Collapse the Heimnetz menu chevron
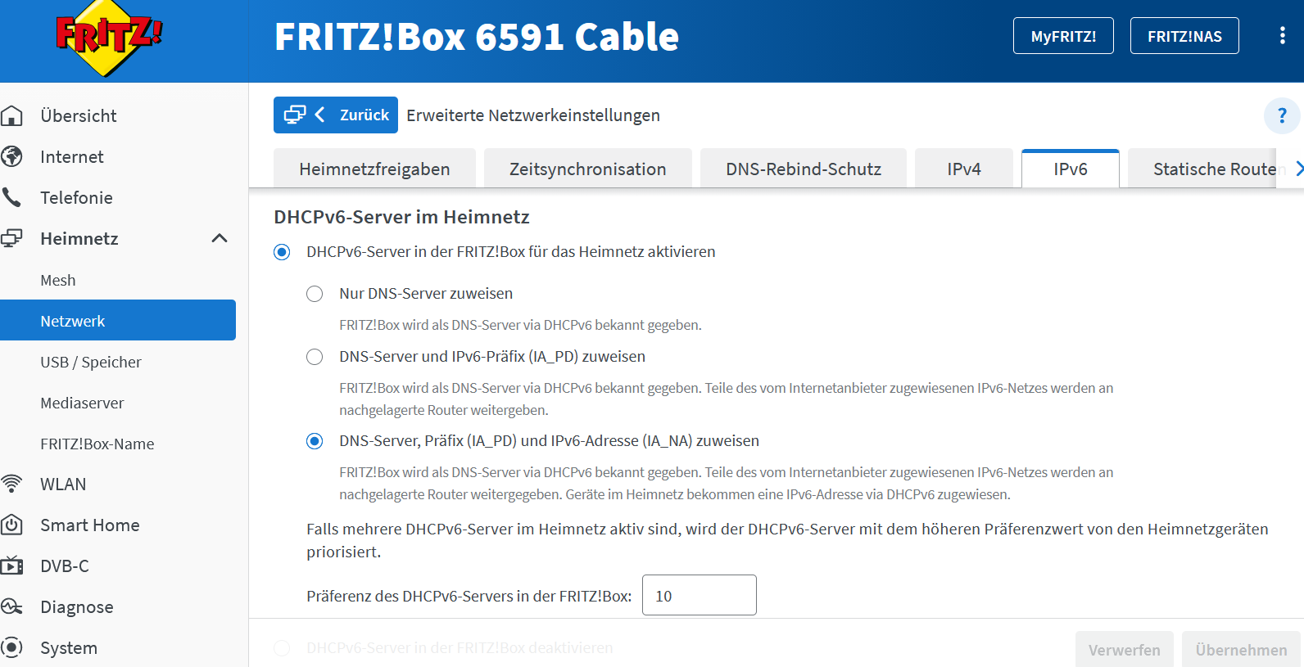Viewport: 1304px width, 667px height. (x=220, y=238)
